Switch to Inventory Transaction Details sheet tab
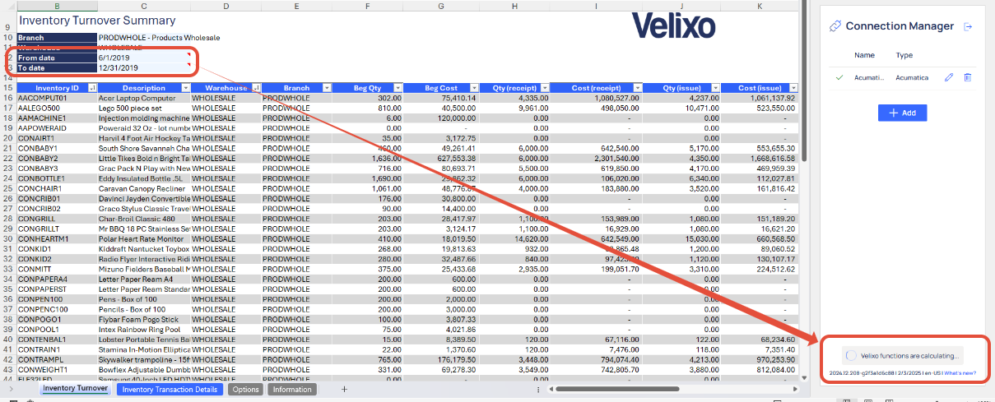The image size is (995, 402). pos(170,389)
